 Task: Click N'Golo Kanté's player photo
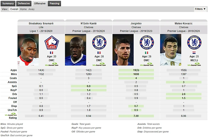76,50
